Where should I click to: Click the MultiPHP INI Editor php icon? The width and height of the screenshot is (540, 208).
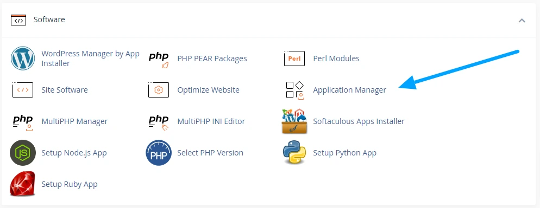click(x=159, y=123)
